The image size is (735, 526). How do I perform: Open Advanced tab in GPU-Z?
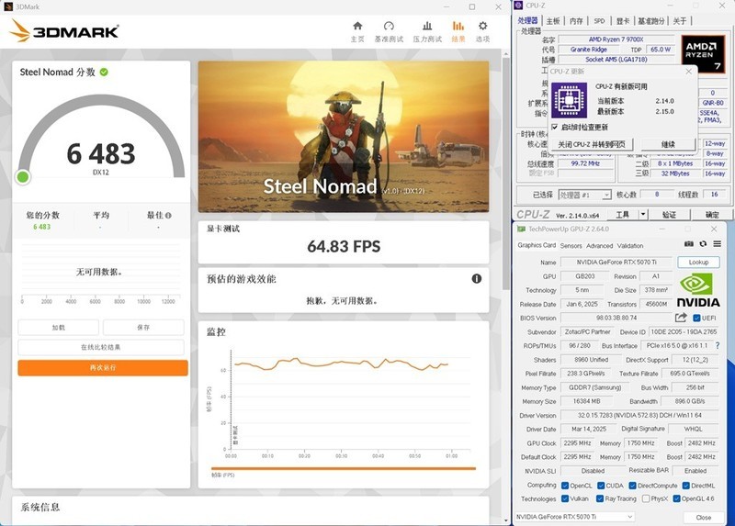point(600,246)
